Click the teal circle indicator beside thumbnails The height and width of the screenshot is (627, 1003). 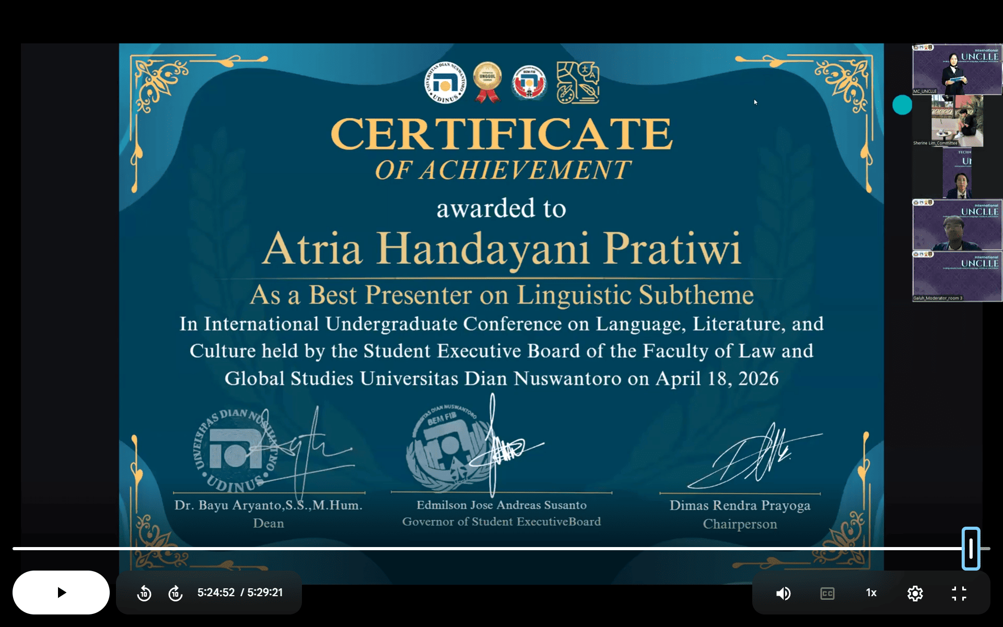pyautogui.click(x=902, y=105)
